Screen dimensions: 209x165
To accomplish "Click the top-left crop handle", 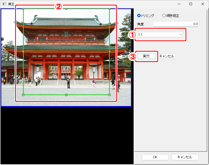I will tap(23, 9).
